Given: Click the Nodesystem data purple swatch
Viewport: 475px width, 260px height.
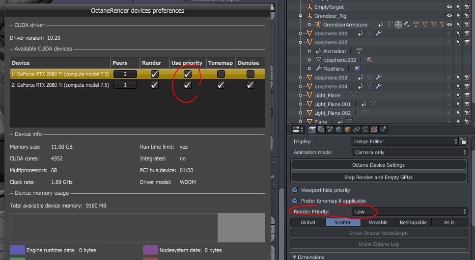Looking at the screenshot, I should 150,250.
